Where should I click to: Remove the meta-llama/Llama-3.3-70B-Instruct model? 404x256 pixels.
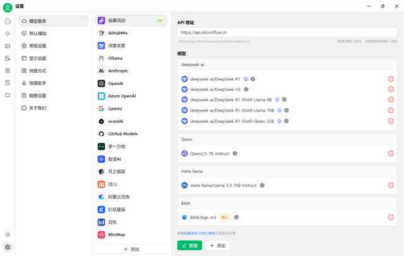[x=391, y=185]
